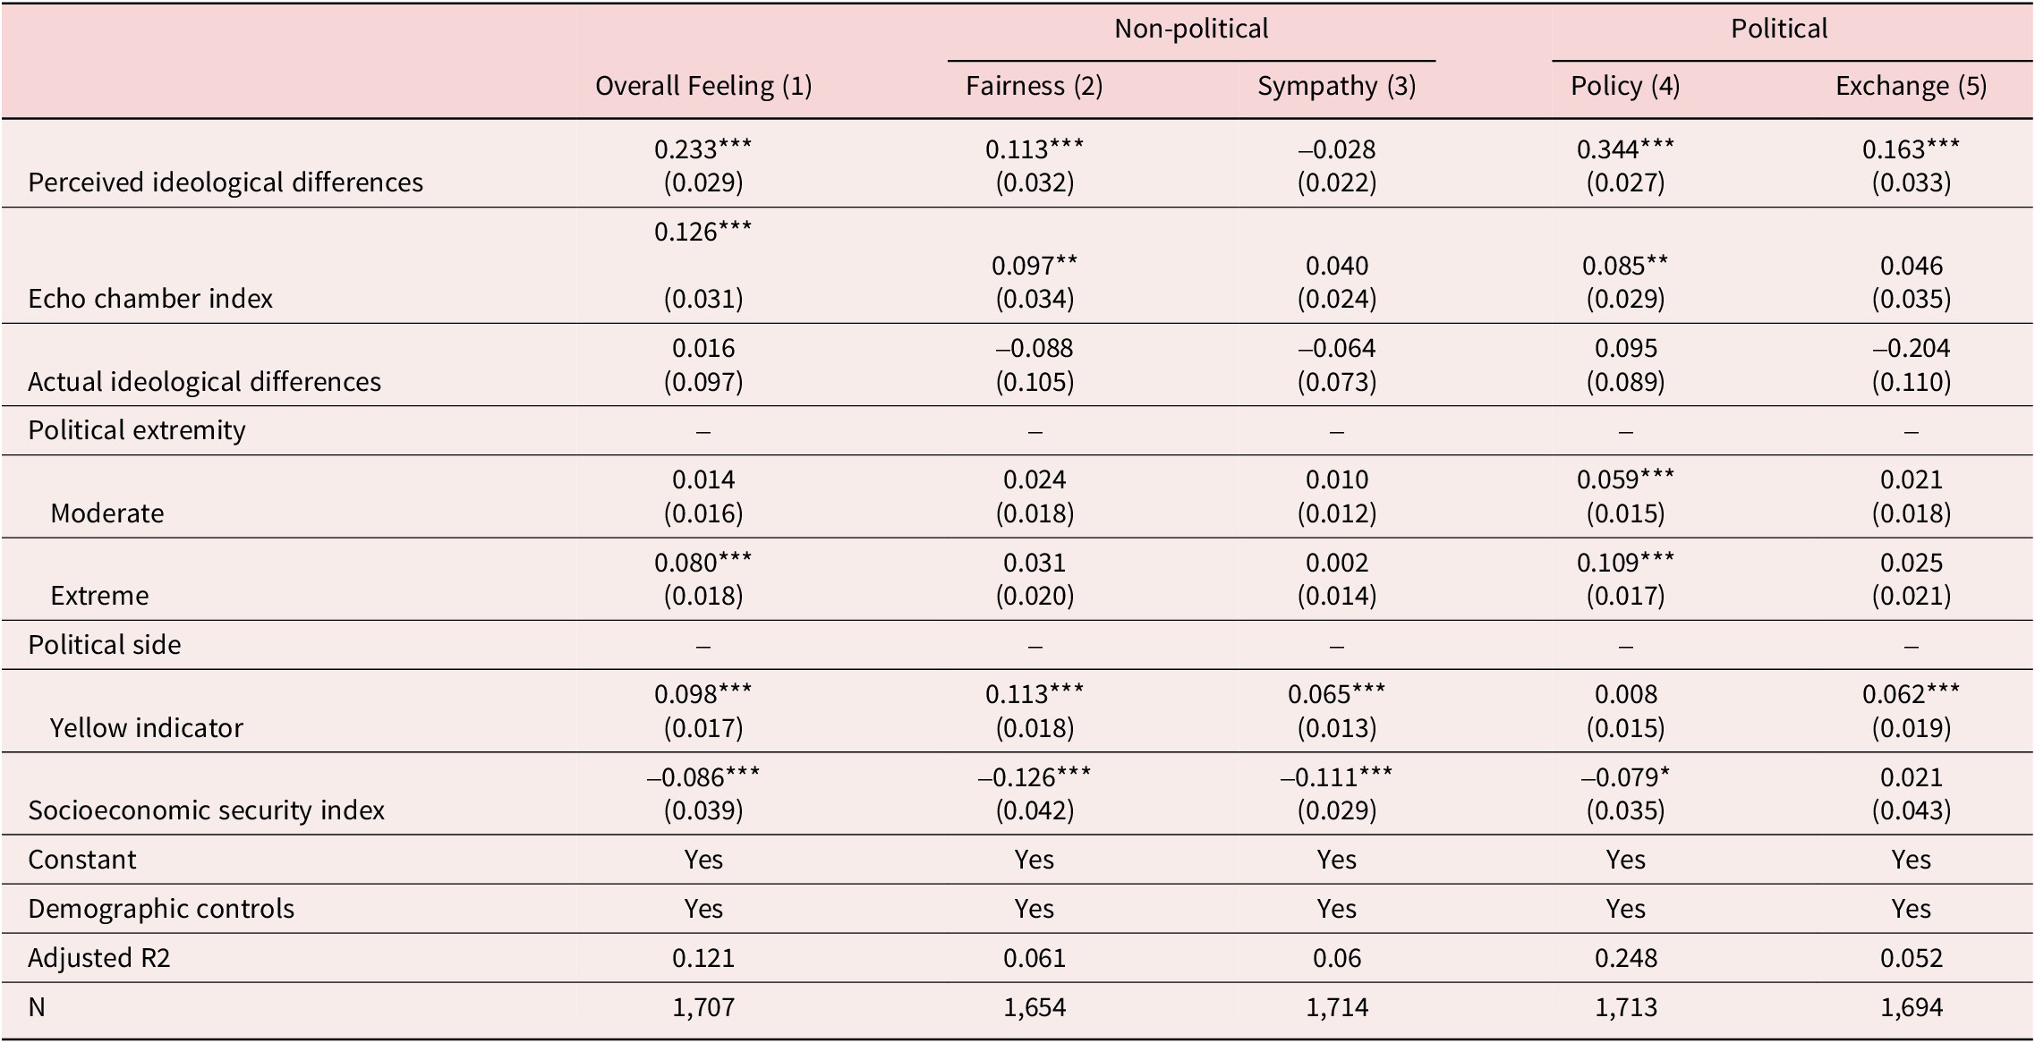The image size is (2035, 1043).
Task: Click the Adjusted R2 value 0.248
Action: (1625, 958)
